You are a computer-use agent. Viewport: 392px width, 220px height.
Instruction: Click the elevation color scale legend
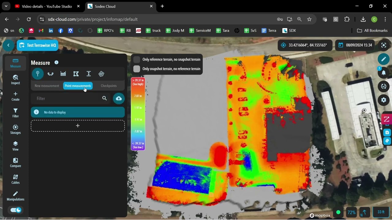coord(138,114)
